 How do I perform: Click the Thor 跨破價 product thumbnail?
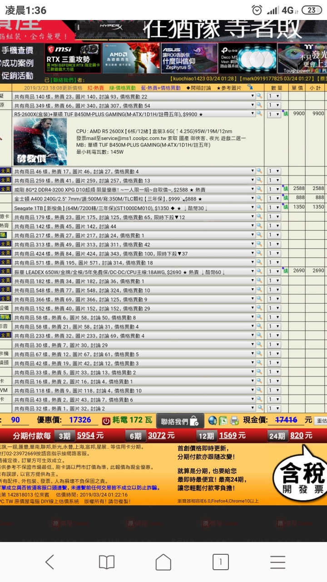[40, 142]
